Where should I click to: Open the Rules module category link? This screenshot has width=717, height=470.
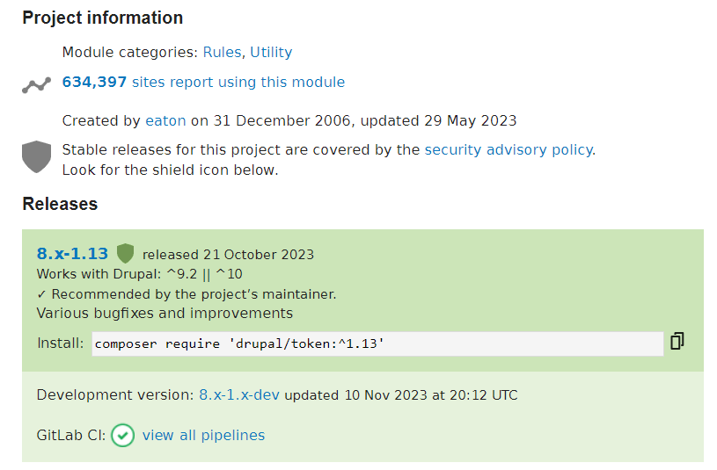coord(222,52)
